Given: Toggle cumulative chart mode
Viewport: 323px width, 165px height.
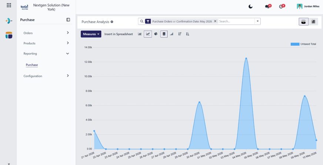Looking at the screenshot, I should [172, 34].
